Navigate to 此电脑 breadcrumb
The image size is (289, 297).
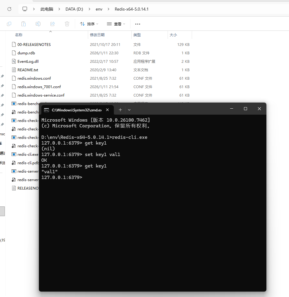pyautogui.click(x=47, y=9)
